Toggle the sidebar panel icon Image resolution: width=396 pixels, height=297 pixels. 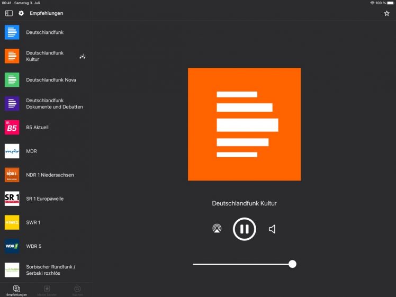pyautogui.click(x=9, y=13)
